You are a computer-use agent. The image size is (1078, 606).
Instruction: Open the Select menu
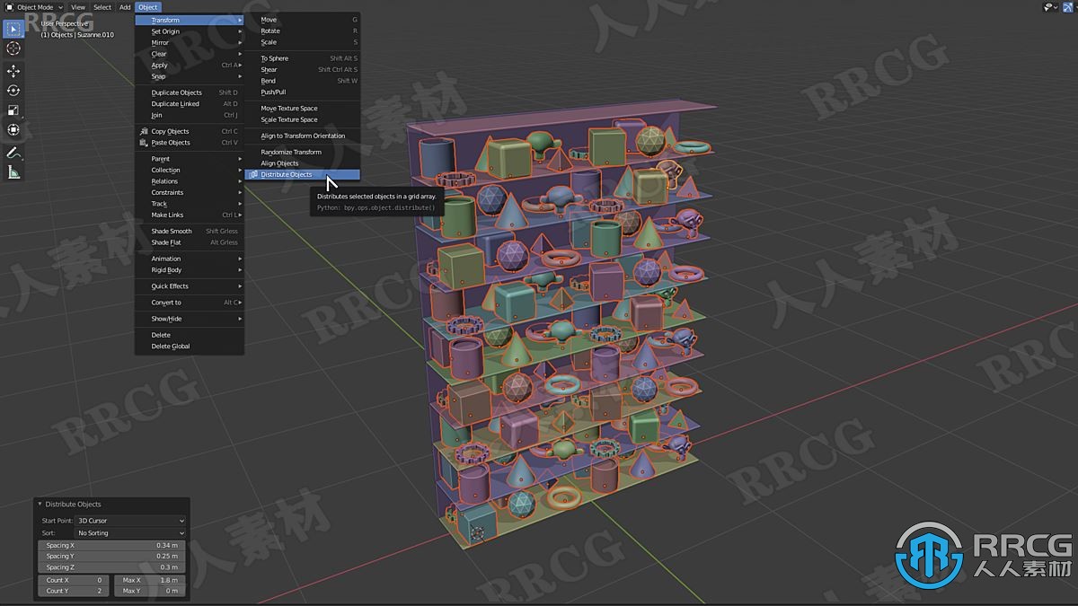pos(102,6)
